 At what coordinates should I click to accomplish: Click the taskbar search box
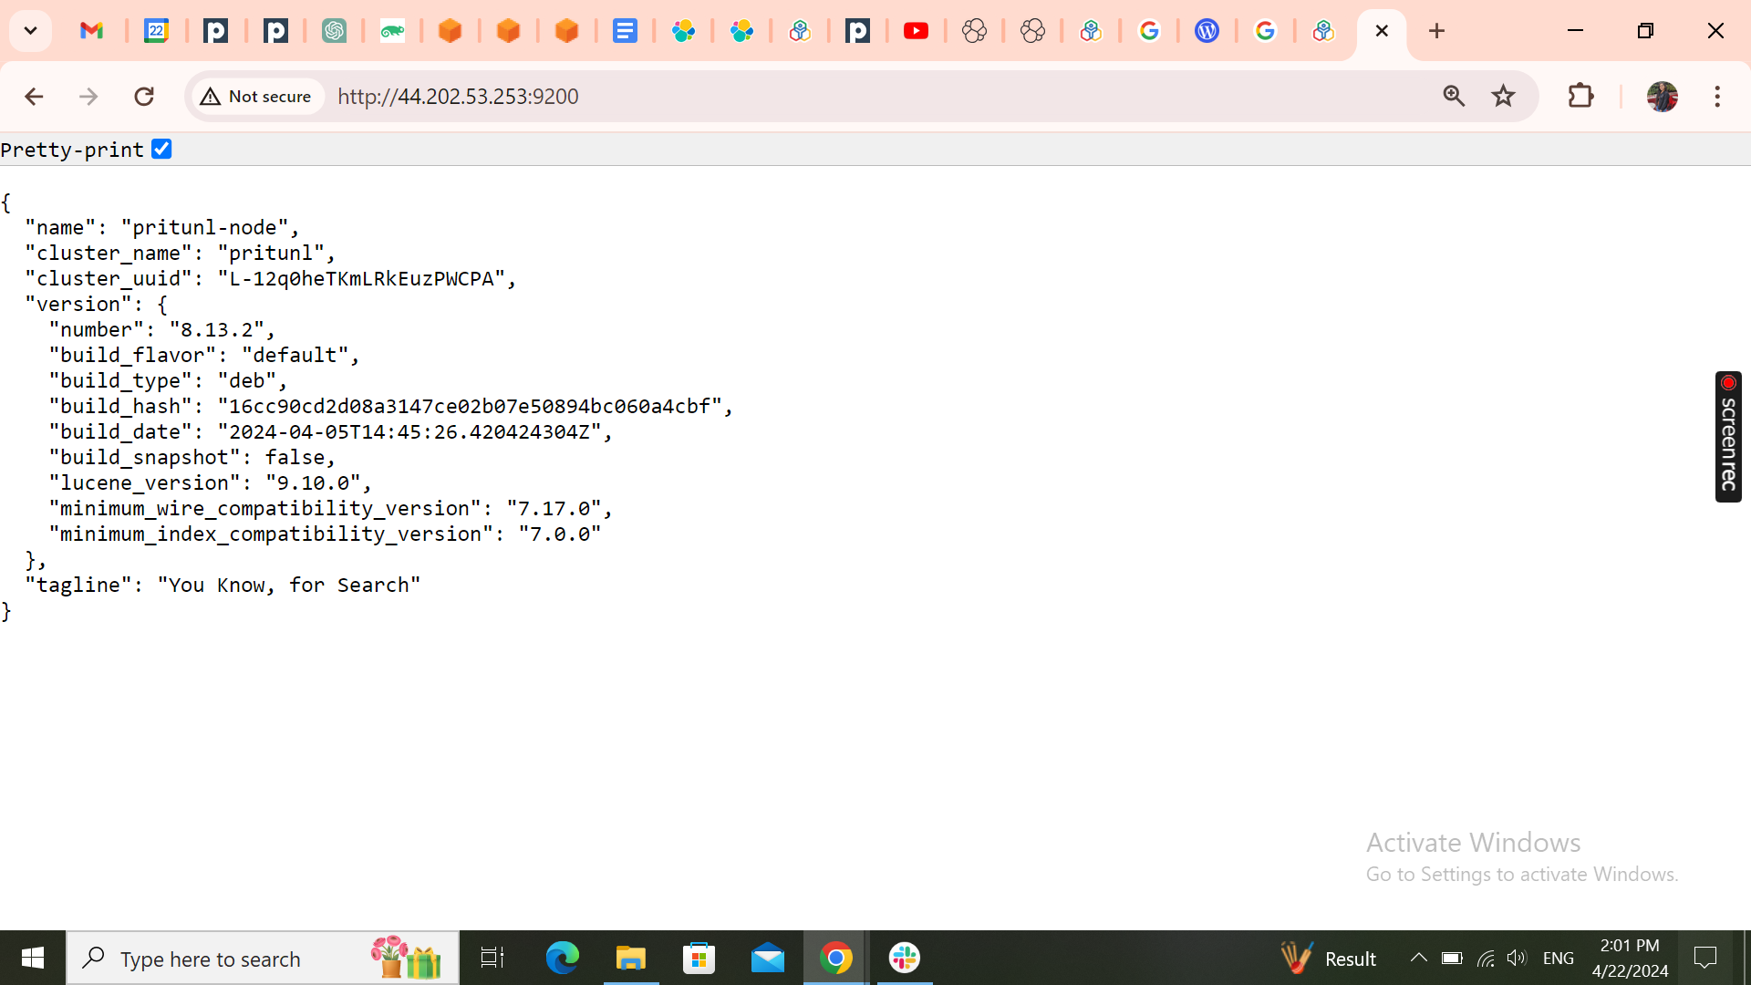pyautogui.click(x=264, y=958)
